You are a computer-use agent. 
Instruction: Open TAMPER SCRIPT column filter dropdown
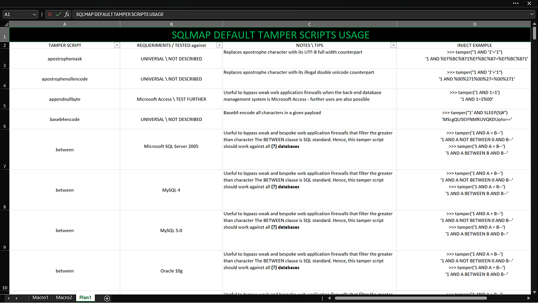pyautogui.click(x=116, y=46)
